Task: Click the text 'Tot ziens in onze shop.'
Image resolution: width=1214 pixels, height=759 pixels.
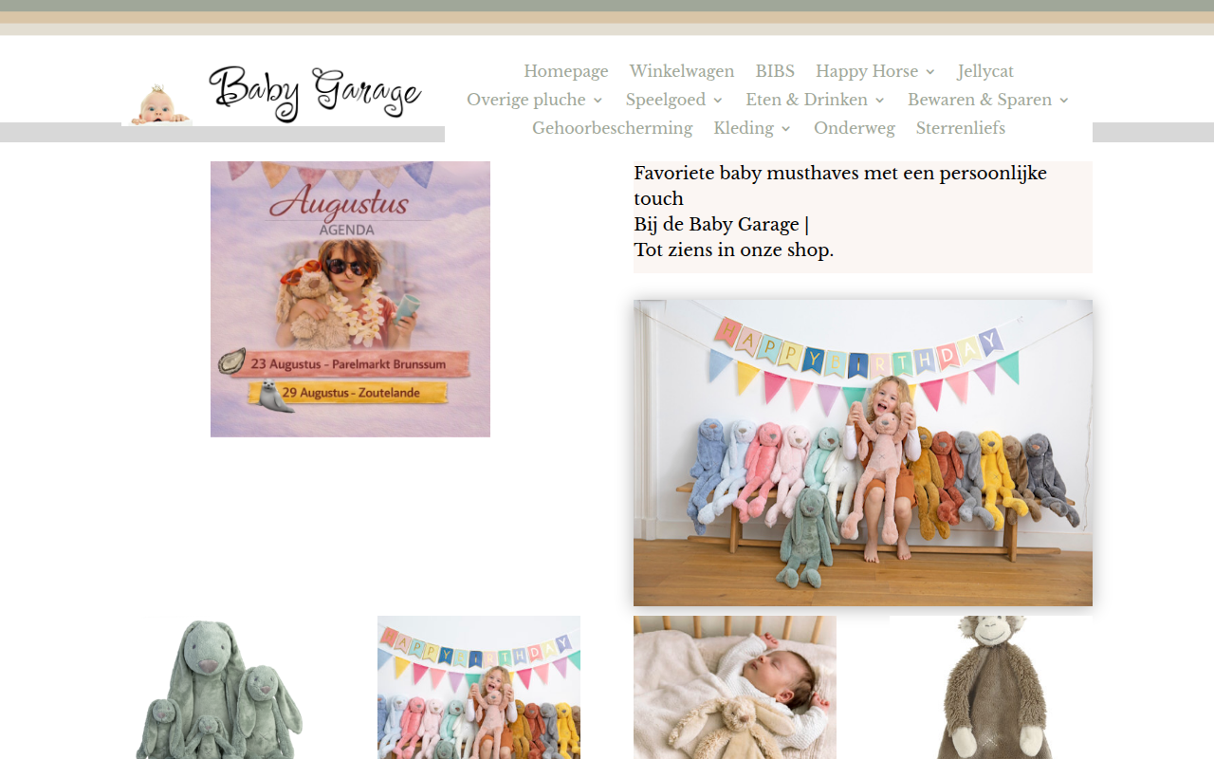Action: pyautogui.click(x=734, y=250)
